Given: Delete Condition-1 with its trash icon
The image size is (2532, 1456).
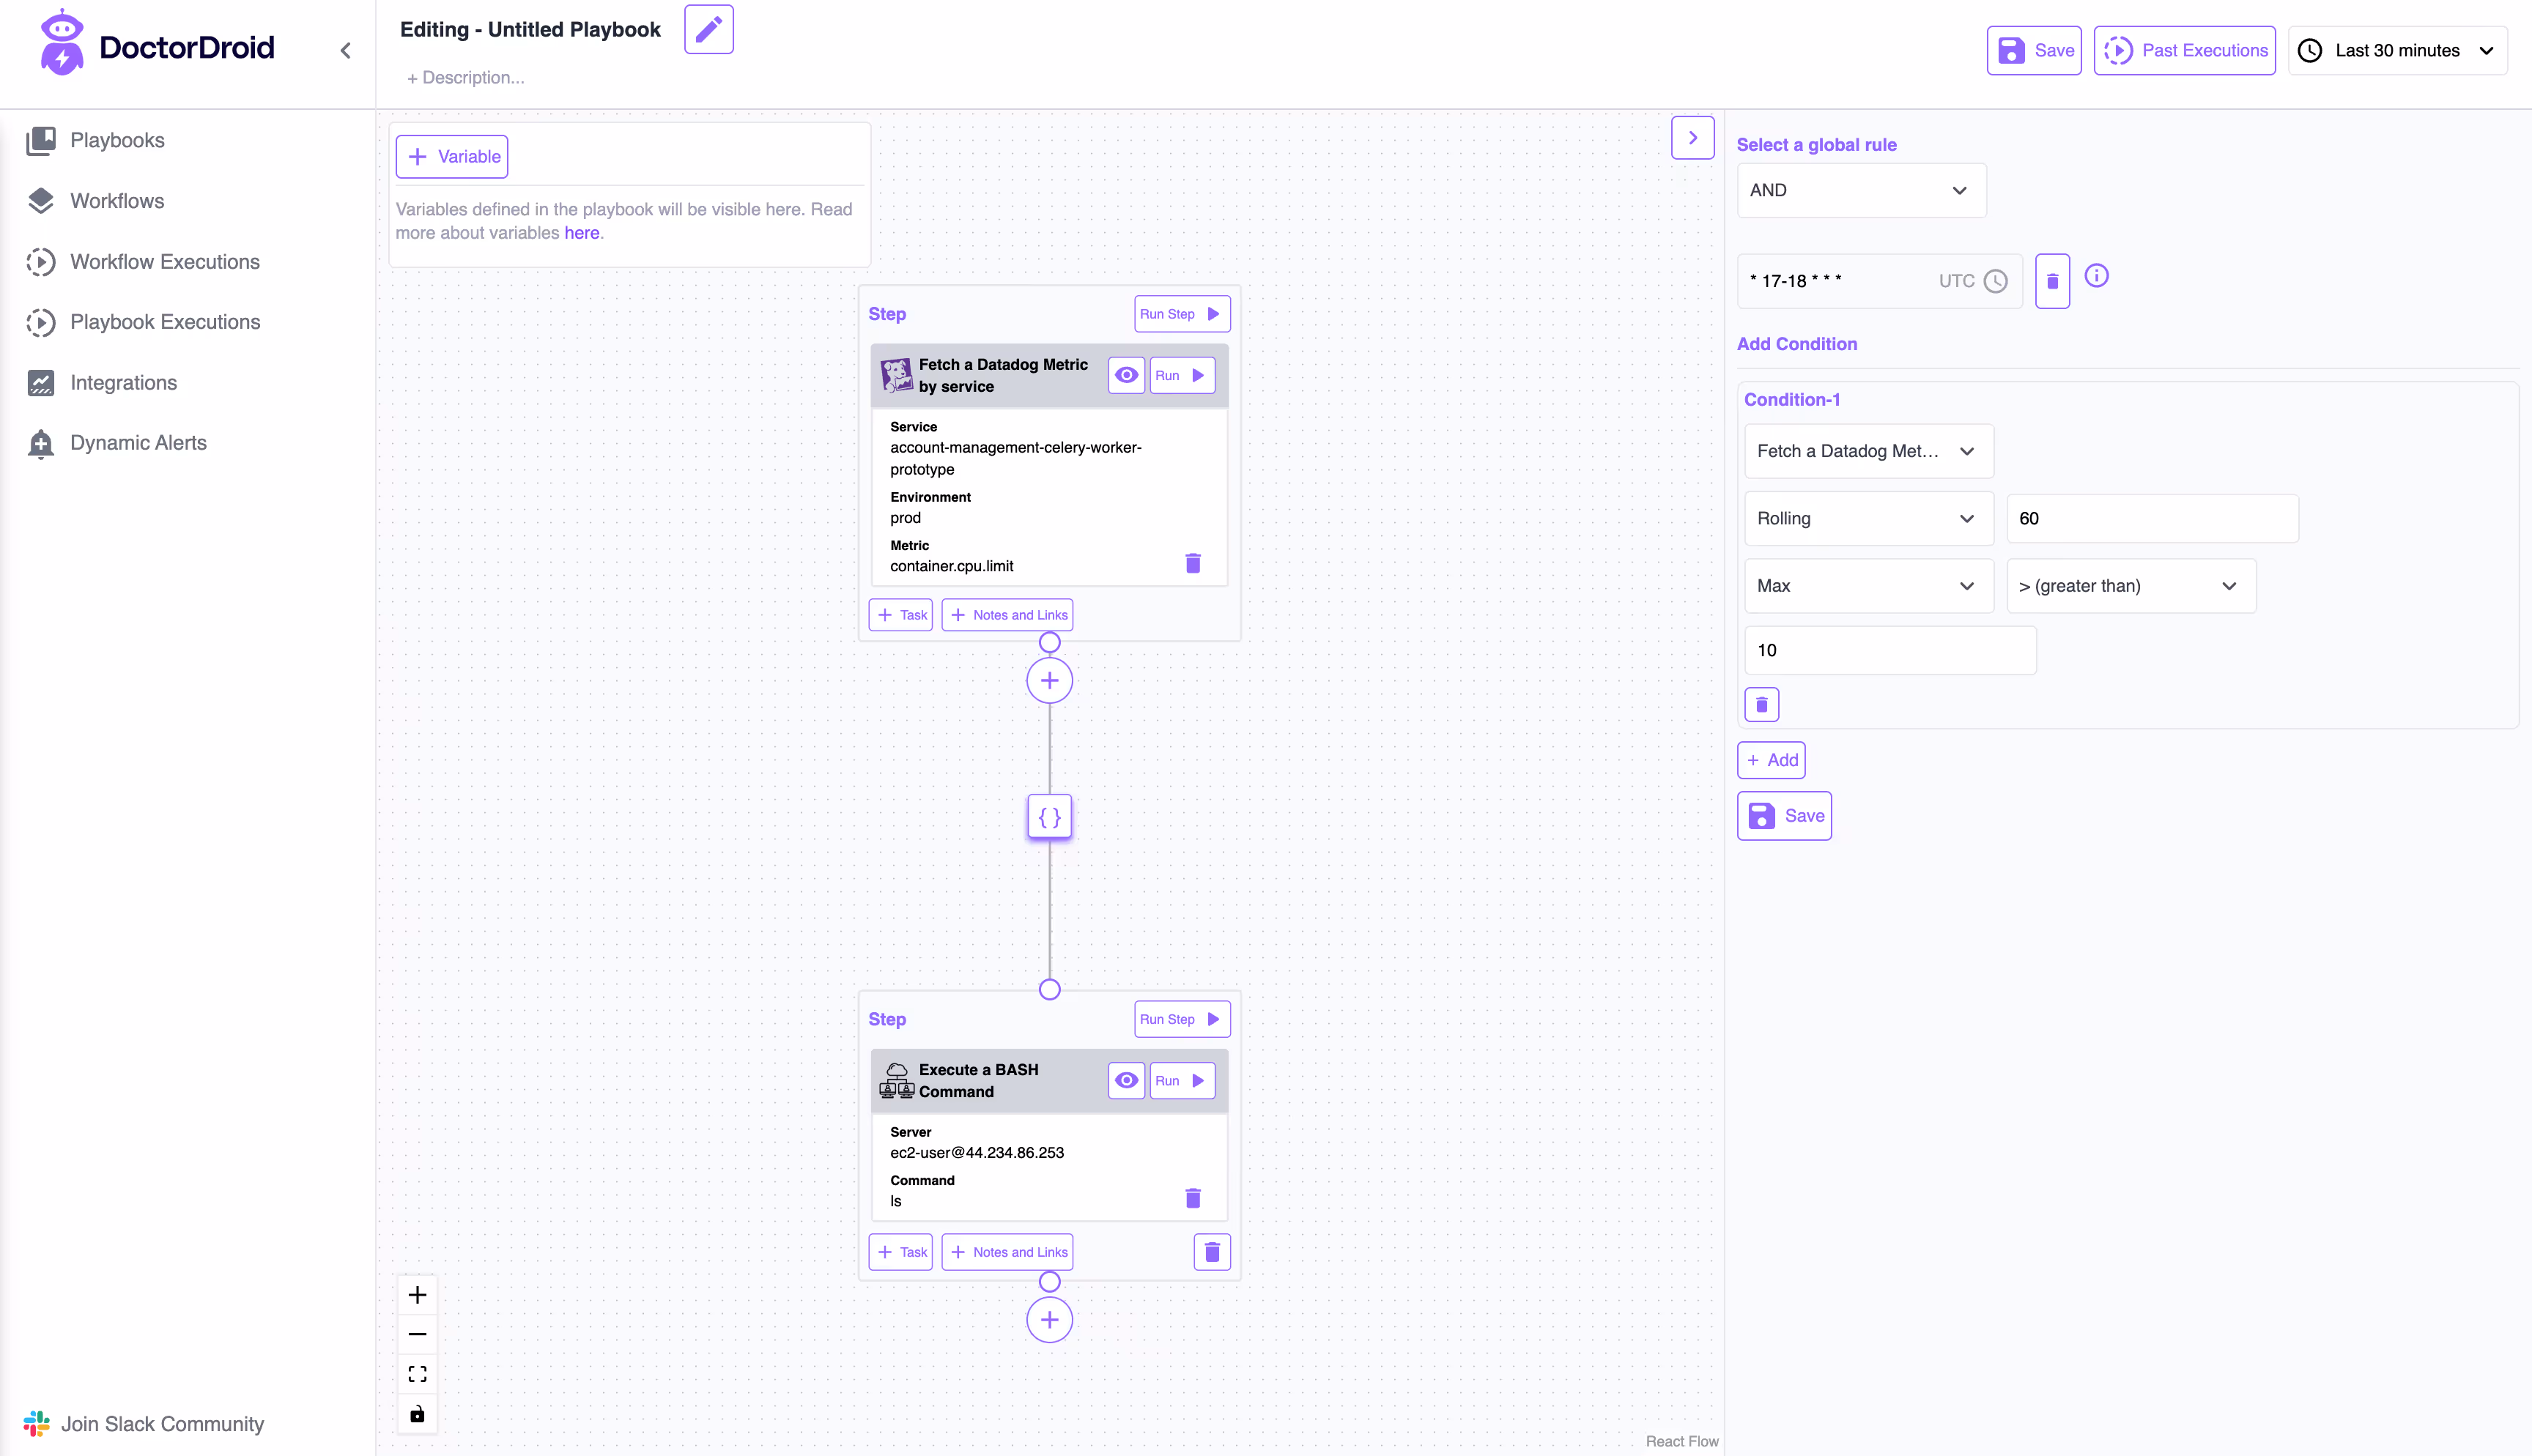Looking at the screenshot, I should tap(1761, 704).
